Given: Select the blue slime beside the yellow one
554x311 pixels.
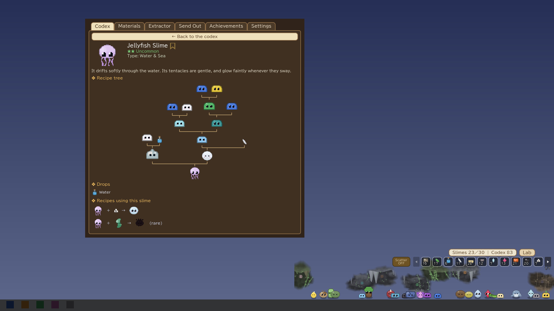Looking at the screenshot, I should pyautogui.click(x=202, y=89).
